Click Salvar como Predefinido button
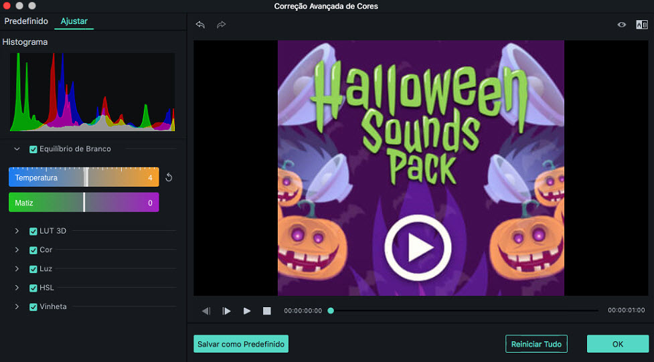This screenshot has height=362, width=654. (x=241, y=344)
